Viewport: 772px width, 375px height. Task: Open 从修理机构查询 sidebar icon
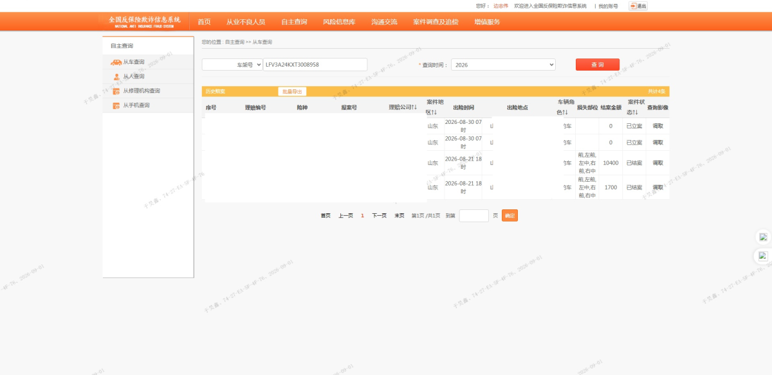pos(116,91)
